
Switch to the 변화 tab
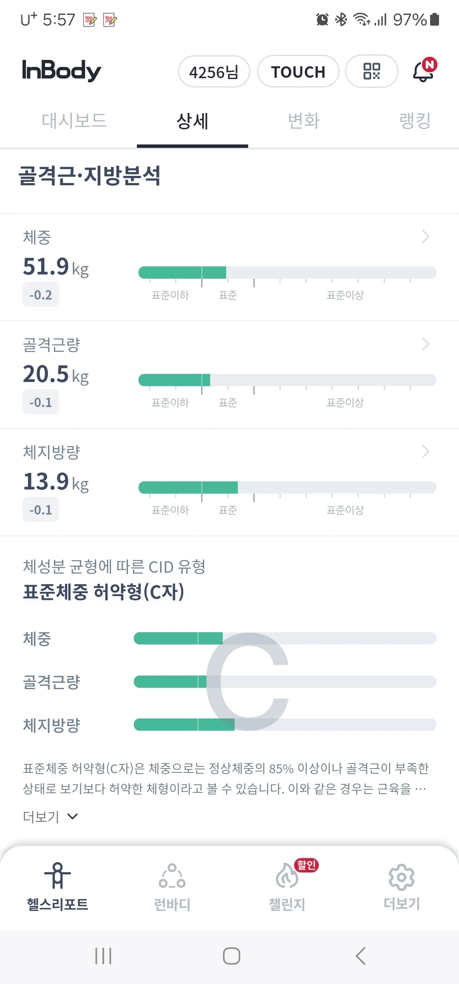[303, 121]
